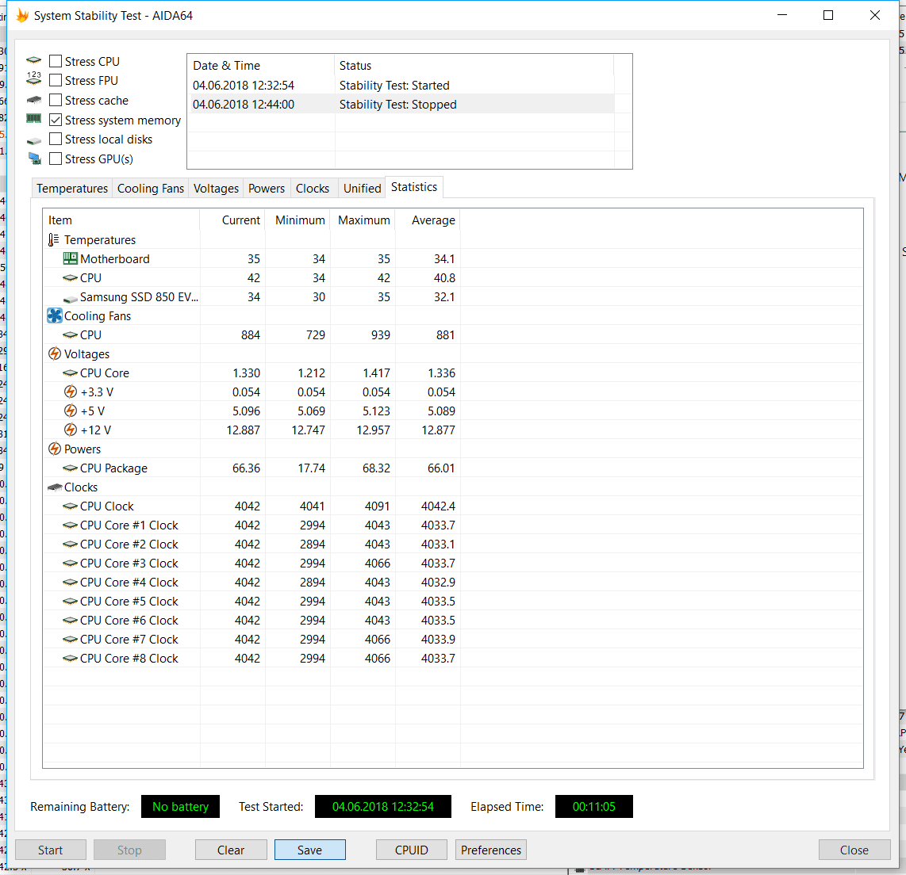Click chip icon next to CPU Core #8 Clock
Viewport: 906px width, 875px height.
point(71,659)
